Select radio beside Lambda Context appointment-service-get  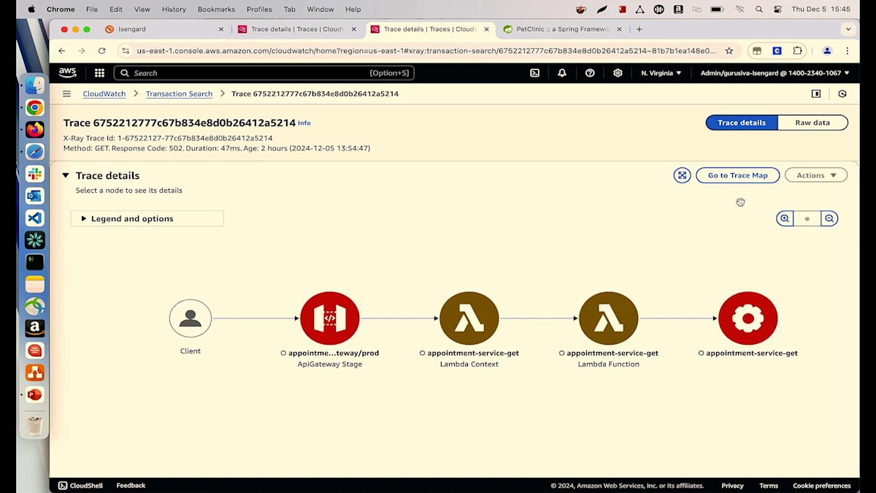423,353
